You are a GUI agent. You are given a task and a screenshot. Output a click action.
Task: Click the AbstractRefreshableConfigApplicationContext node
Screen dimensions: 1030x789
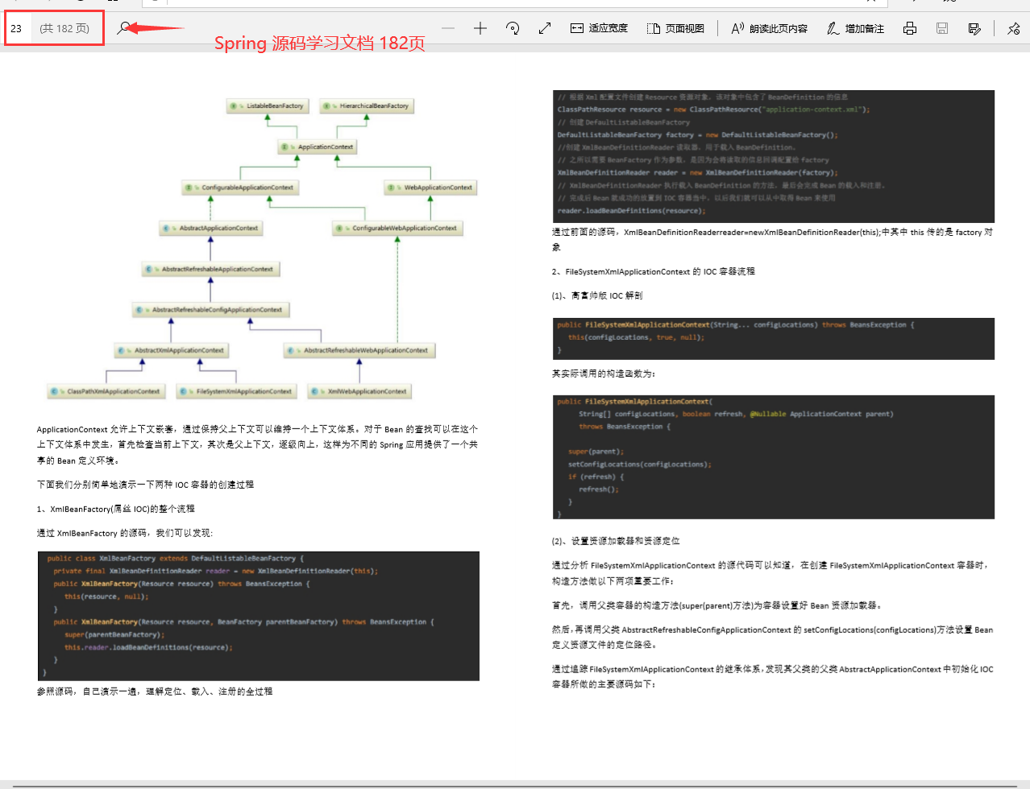[x=210, y=309]
